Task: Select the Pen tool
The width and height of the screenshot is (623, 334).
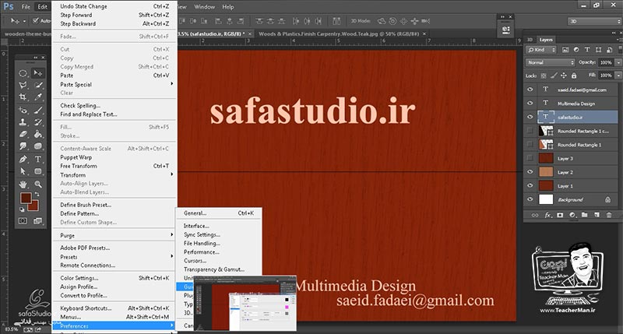Action: pyautogui.click(x=23, y=160)
